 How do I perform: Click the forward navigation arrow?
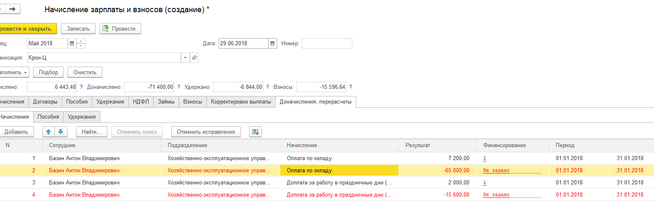(x=13, y=9)
